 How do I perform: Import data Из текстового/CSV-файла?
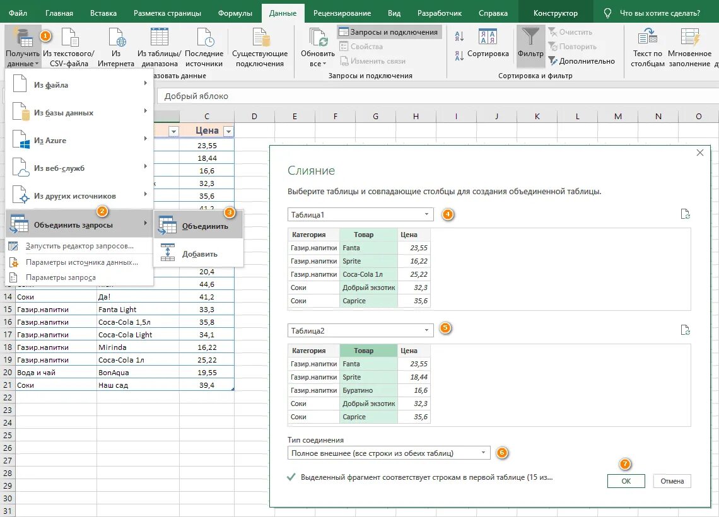tap(69, 47)
